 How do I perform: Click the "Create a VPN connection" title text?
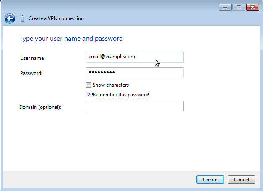[56, 18]
